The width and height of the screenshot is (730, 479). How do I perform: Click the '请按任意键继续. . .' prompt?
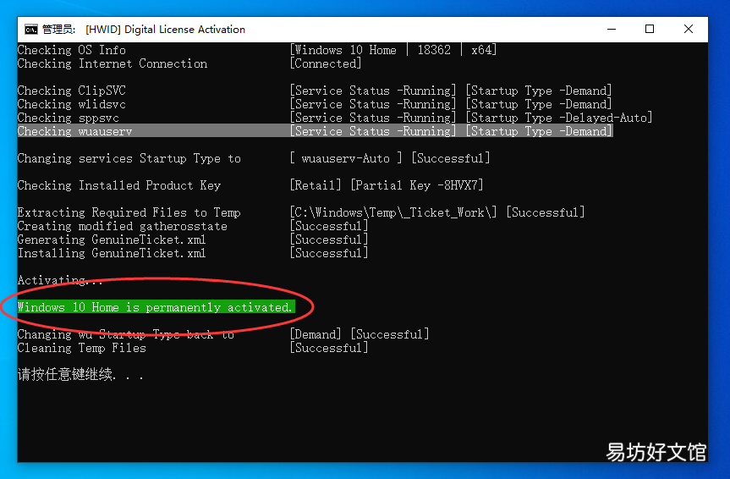click(x=80, y=375)
